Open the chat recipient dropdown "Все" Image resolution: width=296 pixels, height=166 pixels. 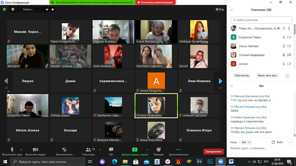coord(246,142)
